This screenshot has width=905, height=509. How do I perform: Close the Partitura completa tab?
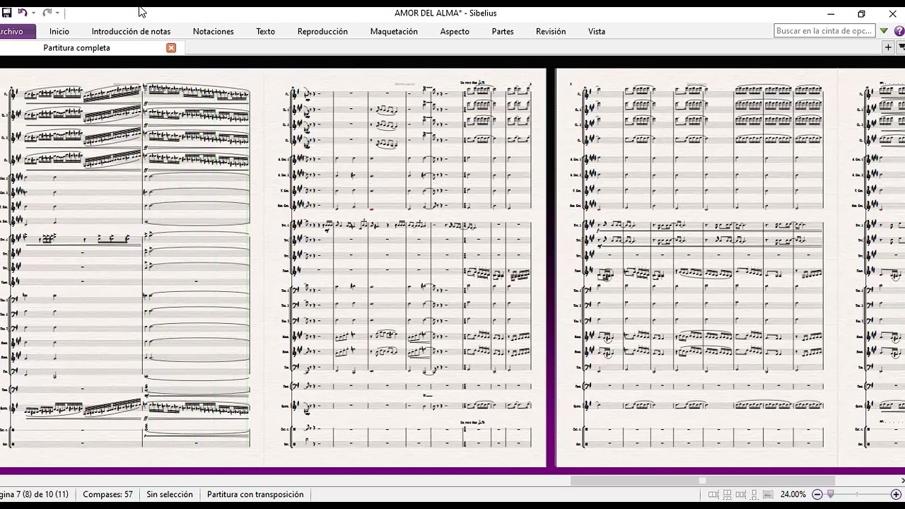pos(171,47)
